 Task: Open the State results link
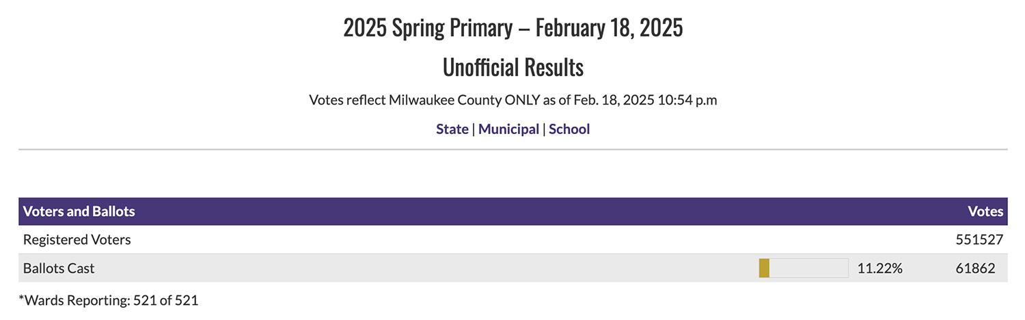point(452,129)
